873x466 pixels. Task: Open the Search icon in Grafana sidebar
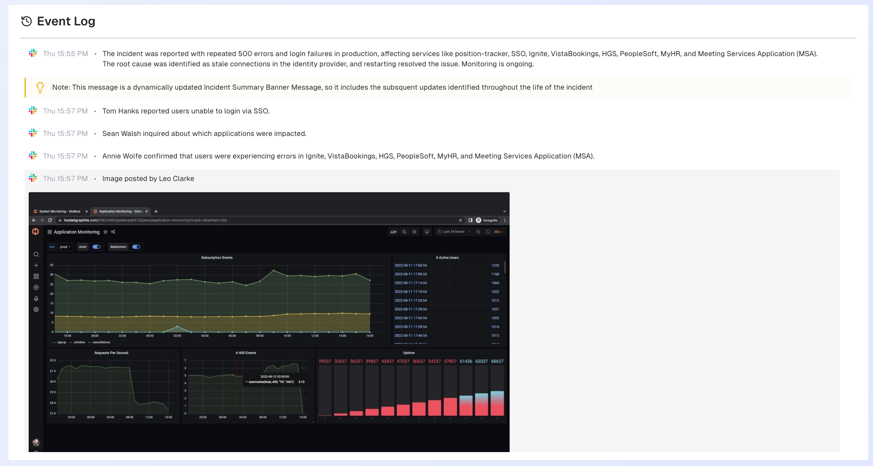coord(36,254)
